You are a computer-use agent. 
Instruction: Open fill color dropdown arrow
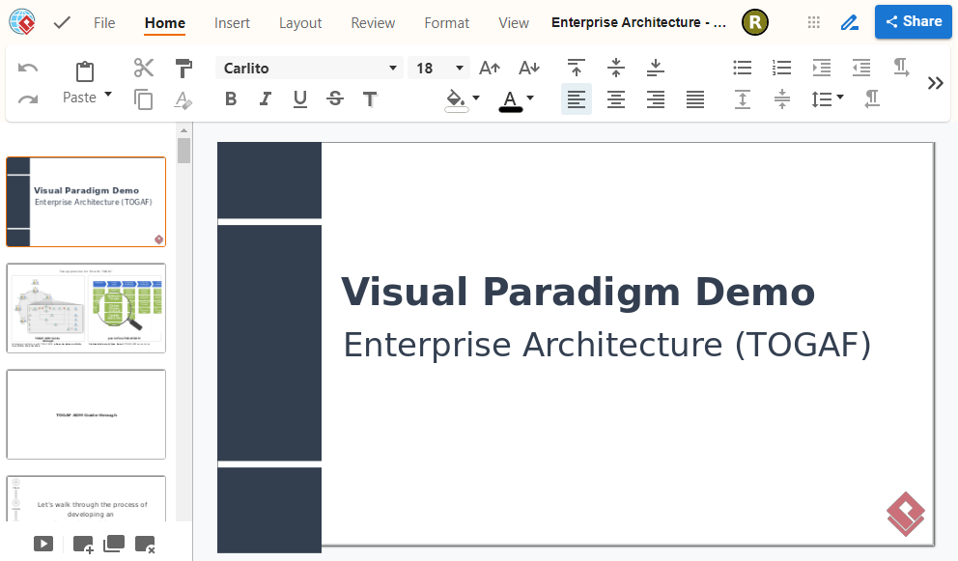(476, 98)
